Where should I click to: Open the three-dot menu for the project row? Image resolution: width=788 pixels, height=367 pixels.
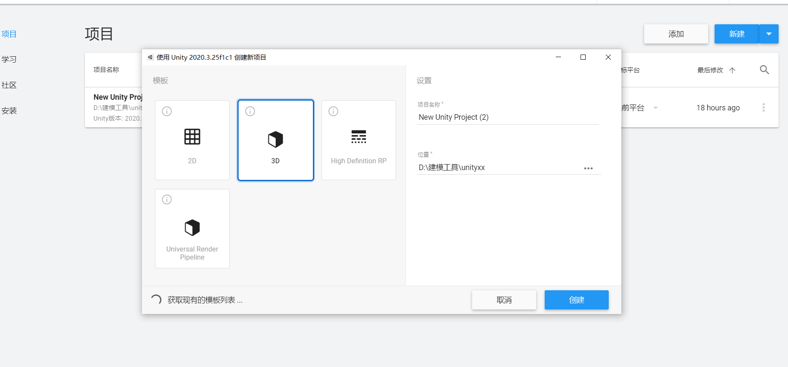click(764, 108)
